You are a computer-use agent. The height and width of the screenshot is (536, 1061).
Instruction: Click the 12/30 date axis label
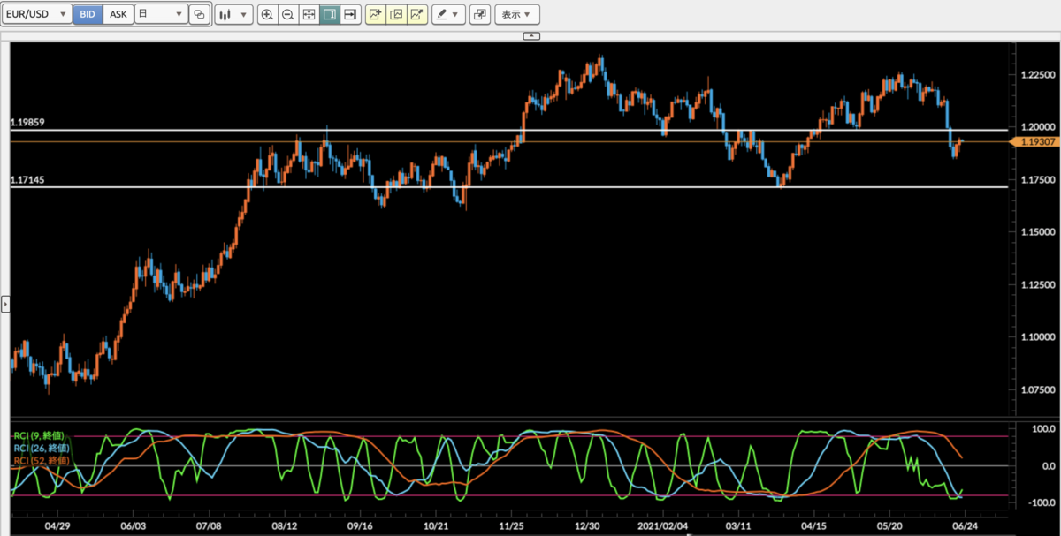click(x=587, y=525)
